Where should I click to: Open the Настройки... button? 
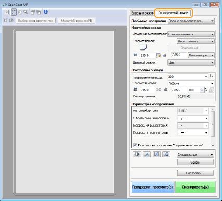click(195, 173)
